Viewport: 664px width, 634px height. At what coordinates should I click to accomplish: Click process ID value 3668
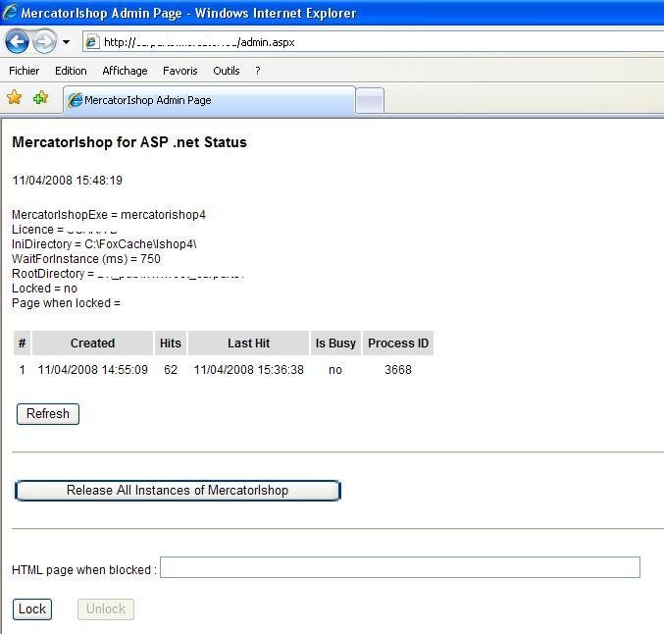tap(398, 370)
